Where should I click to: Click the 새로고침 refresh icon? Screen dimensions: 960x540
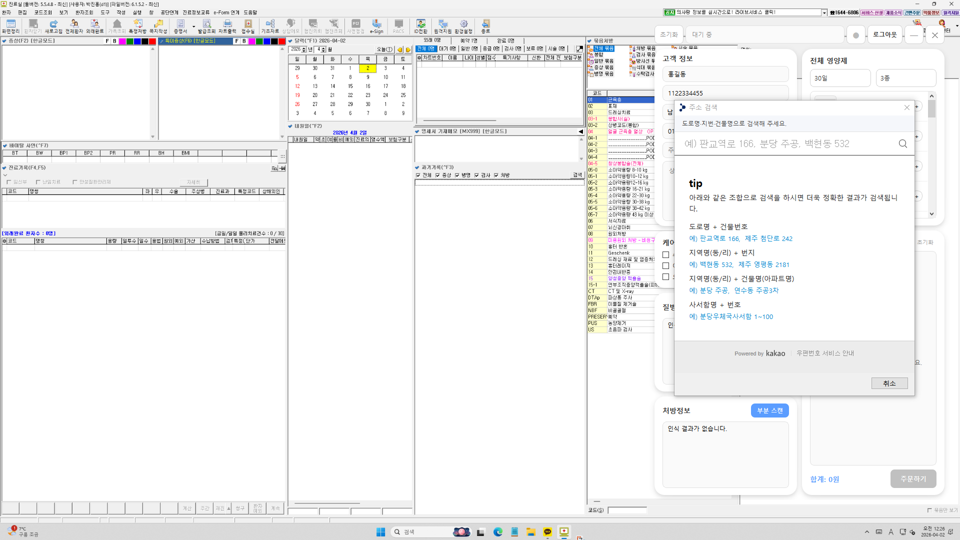53,26
